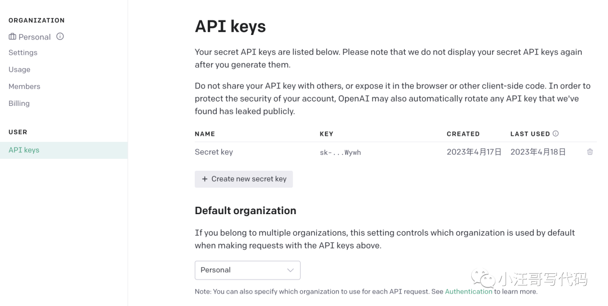Click the WeChat watermark logo icon
The image size is (608, 306).
coord(483,279)
